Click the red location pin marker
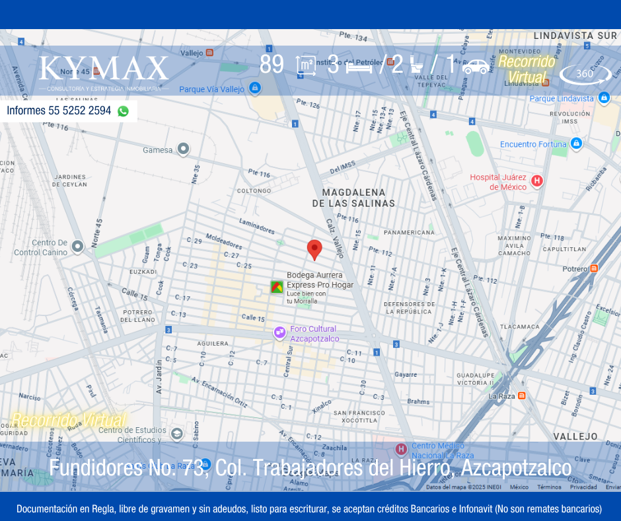 tap(314, 249)
